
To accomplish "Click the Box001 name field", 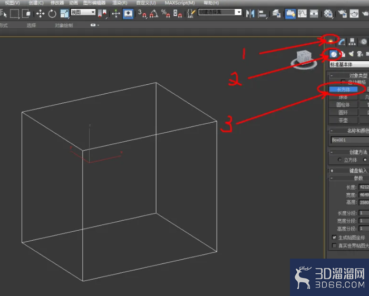I will tap(350, 140).
